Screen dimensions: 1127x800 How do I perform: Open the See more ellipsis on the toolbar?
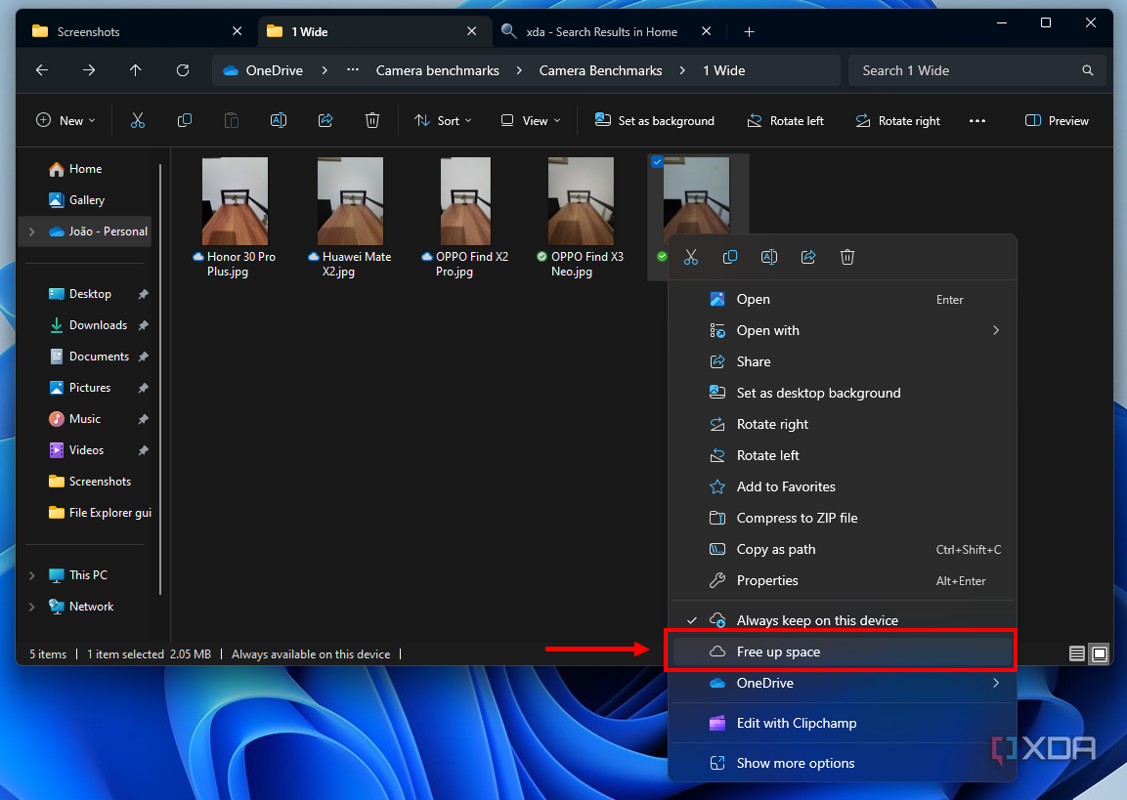coord(977,120)
